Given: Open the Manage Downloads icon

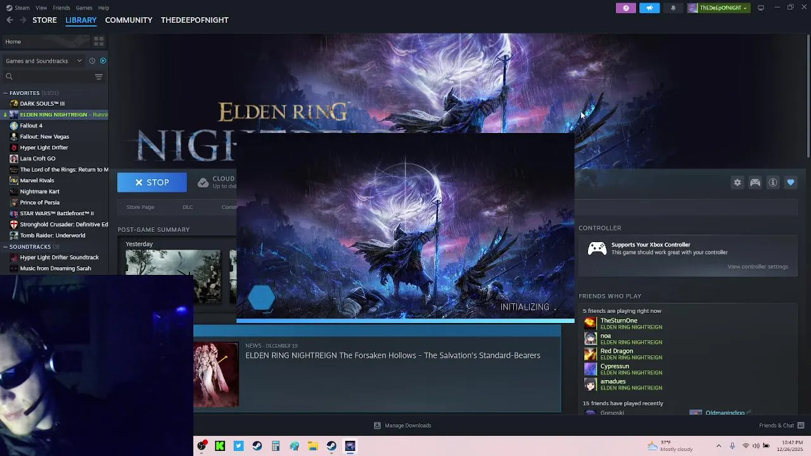Looking at the screenshot, I should tap(377, 426).
